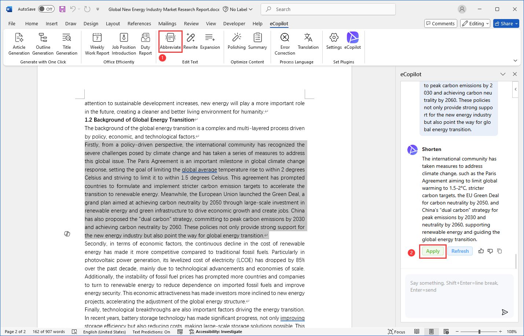Collapse the ribbon with the chevron

tap(515, 61)
